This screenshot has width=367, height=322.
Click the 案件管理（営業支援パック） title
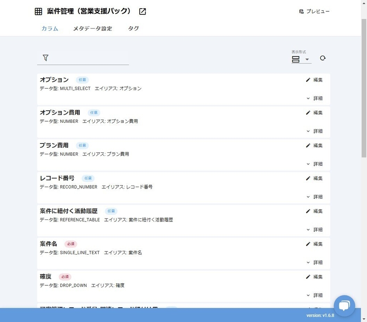(x=89, y=11)
